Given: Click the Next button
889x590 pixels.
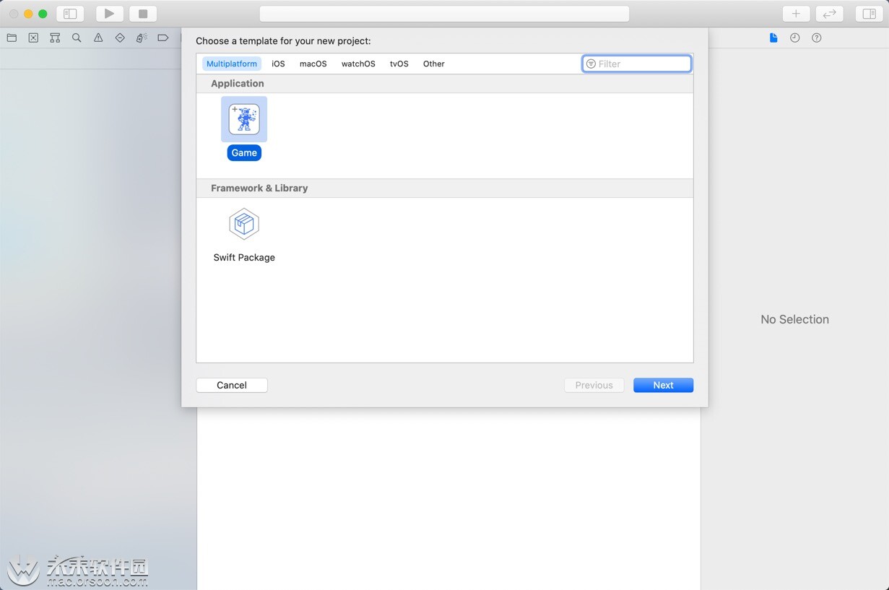Looking at the screenshot, I should coord(663,385).
